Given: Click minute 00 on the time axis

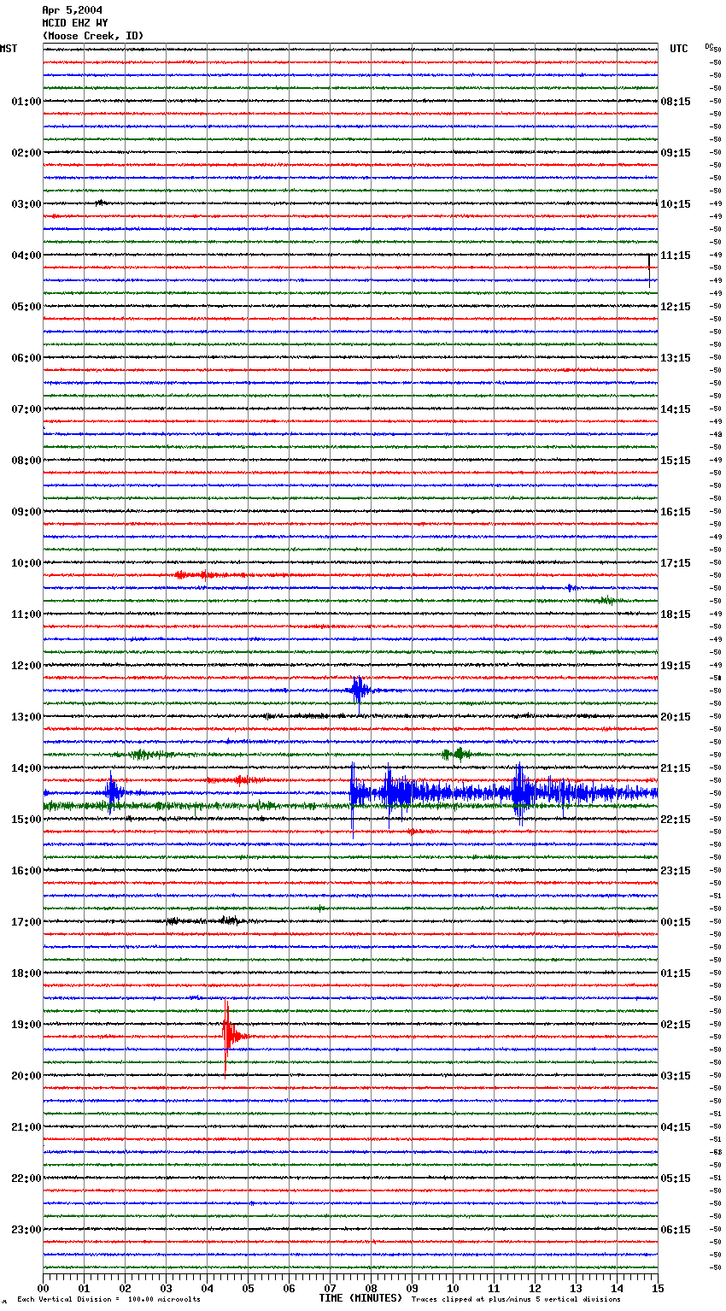Looking at the screenshot, I should [44, 1288].
